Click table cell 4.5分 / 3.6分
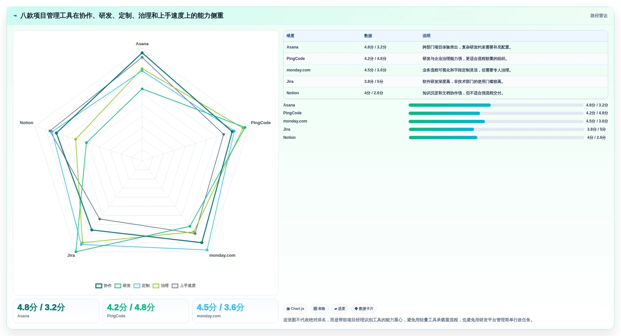 pos(375,70)
